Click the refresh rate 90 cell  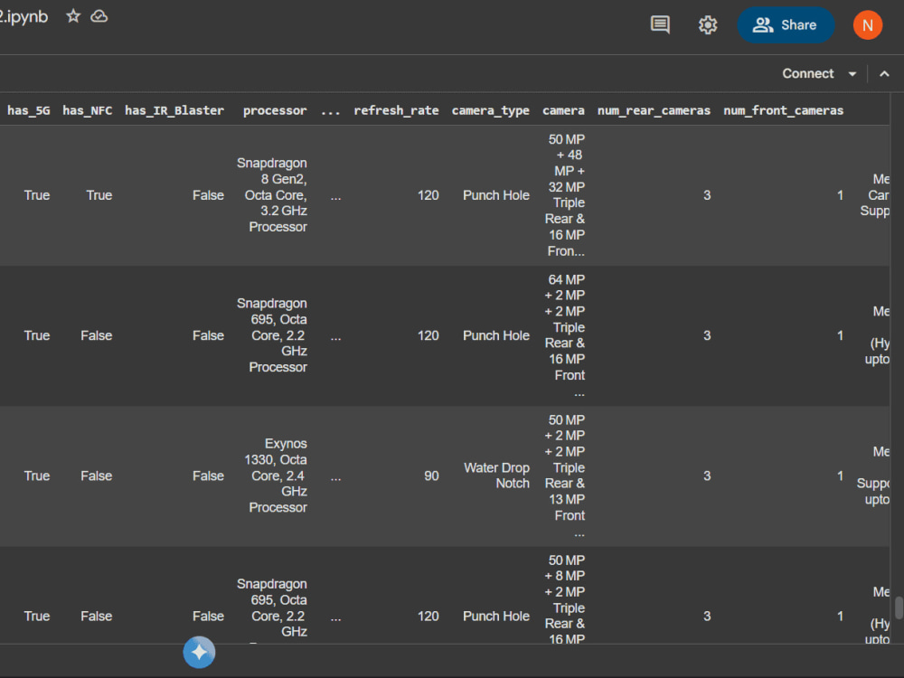point(431,476)
